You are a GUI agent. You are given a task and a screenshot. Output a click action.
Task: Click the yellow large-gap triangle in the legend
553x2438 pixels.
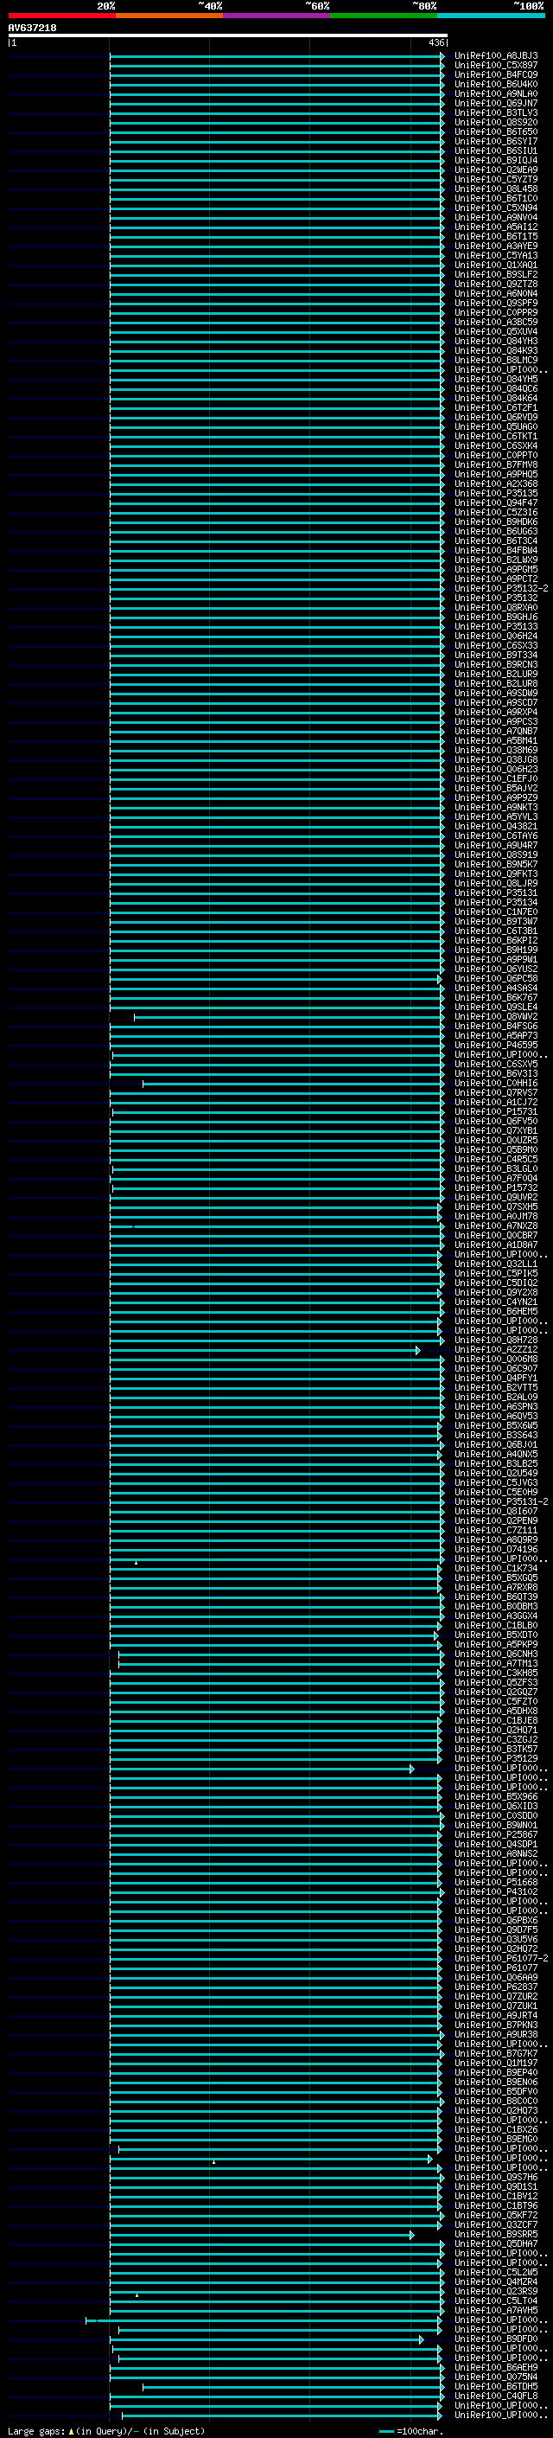(71, 2431)
